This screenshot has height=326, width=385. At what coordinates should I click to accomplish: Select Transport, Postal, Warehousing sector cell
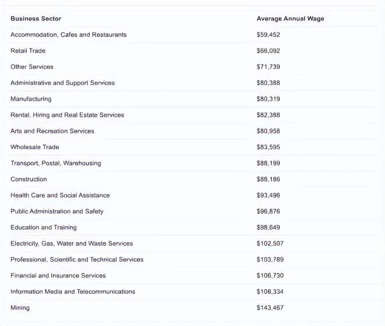[55, 163]
